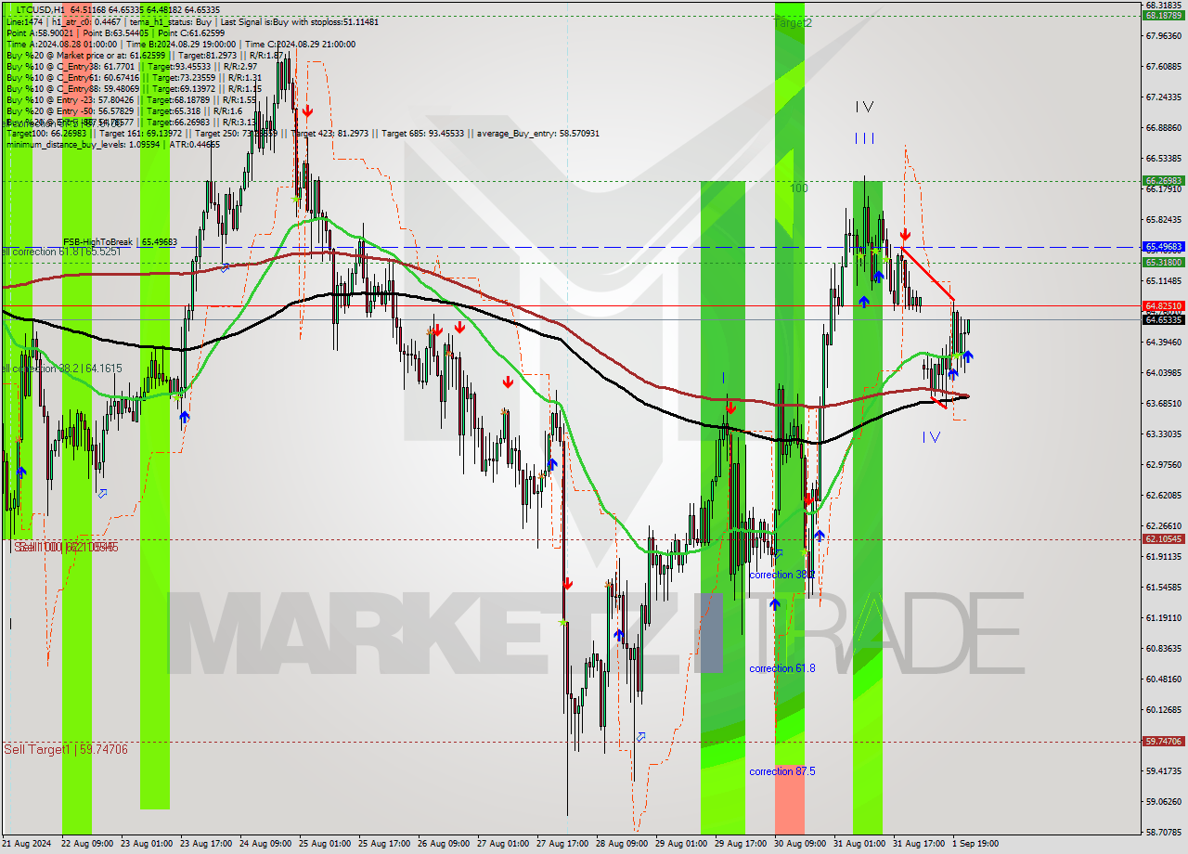Click the 31 Aug 01:00 time axis label
Image resolution: width=1188 pixels, height=854 pixels.
(859, 844)
